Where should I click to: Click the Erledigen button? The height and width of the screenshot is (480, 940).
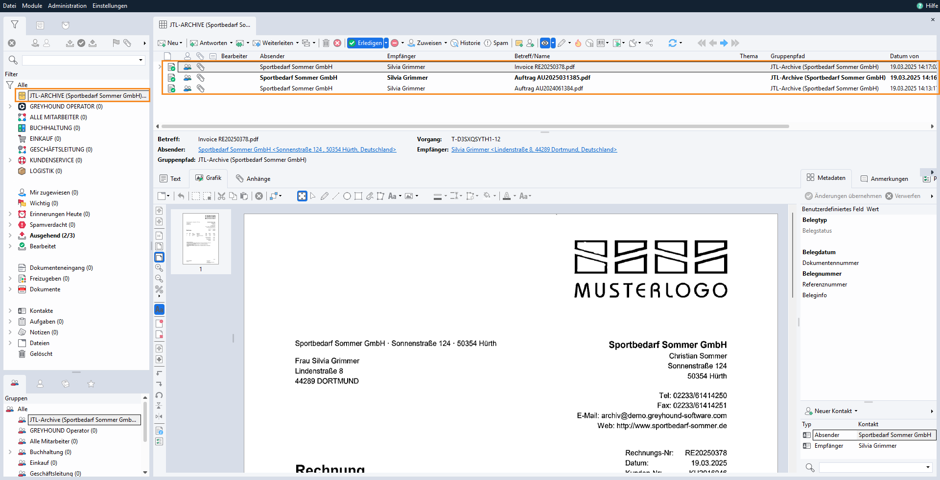click(365, 43)
